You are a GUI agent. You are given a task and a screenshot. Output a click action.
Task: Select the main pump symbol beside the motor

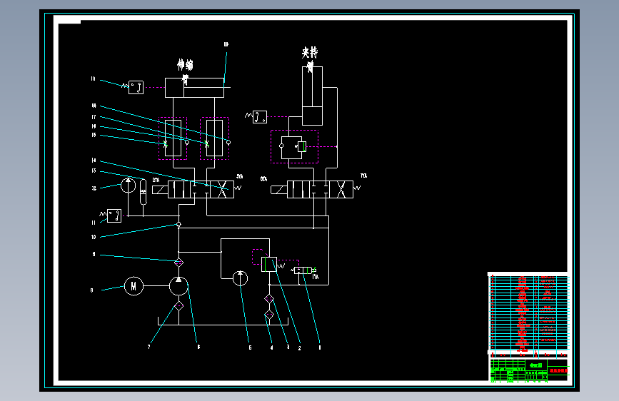pyautogui.click(x=178, y=286)
